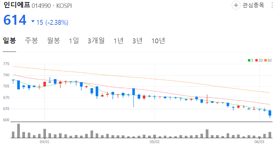The width and height of the screenshot is (276, 145).
Task: Click the orange 60-day moving average legend
Action: tap(268, 60)
